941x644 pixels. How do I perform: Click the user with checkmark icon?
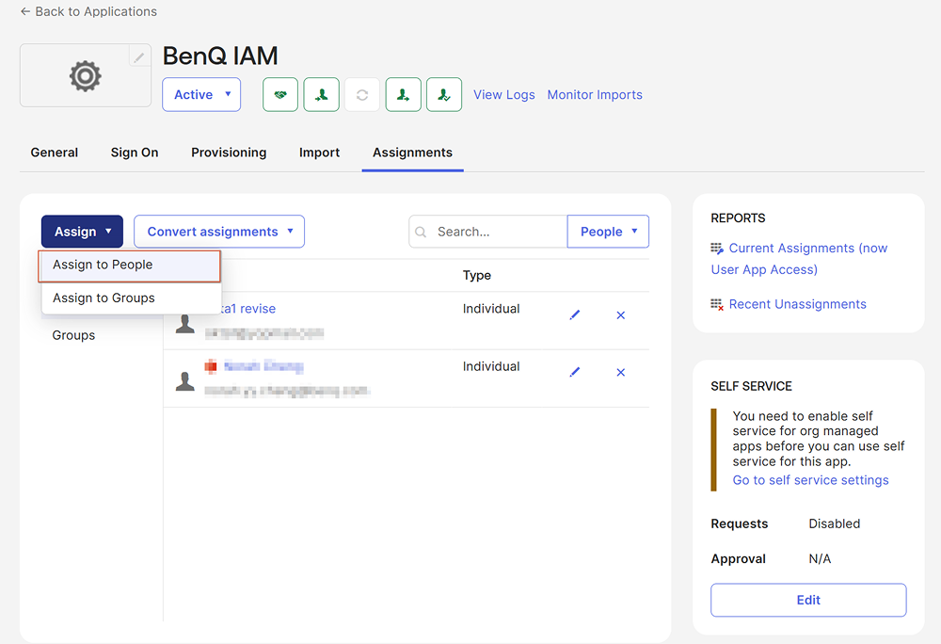pyautogui.click(x=444, y=95)
